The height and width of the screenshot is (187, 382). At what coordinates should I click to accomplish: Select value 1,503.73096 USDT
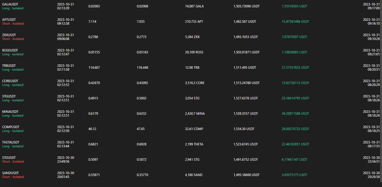[x=247, y=6]
